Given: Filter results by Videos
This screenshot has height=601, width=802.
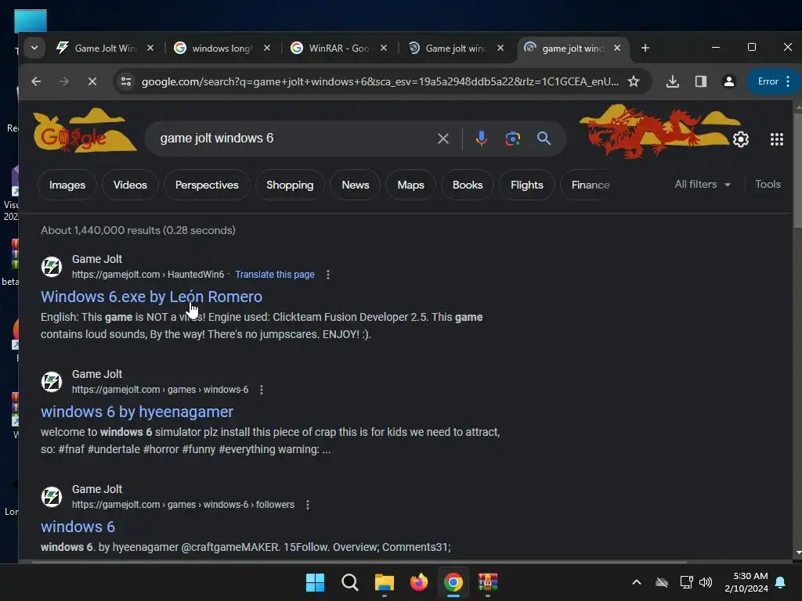Looking at the screenshot, I should pyautogui.click(x=130, y=185).
